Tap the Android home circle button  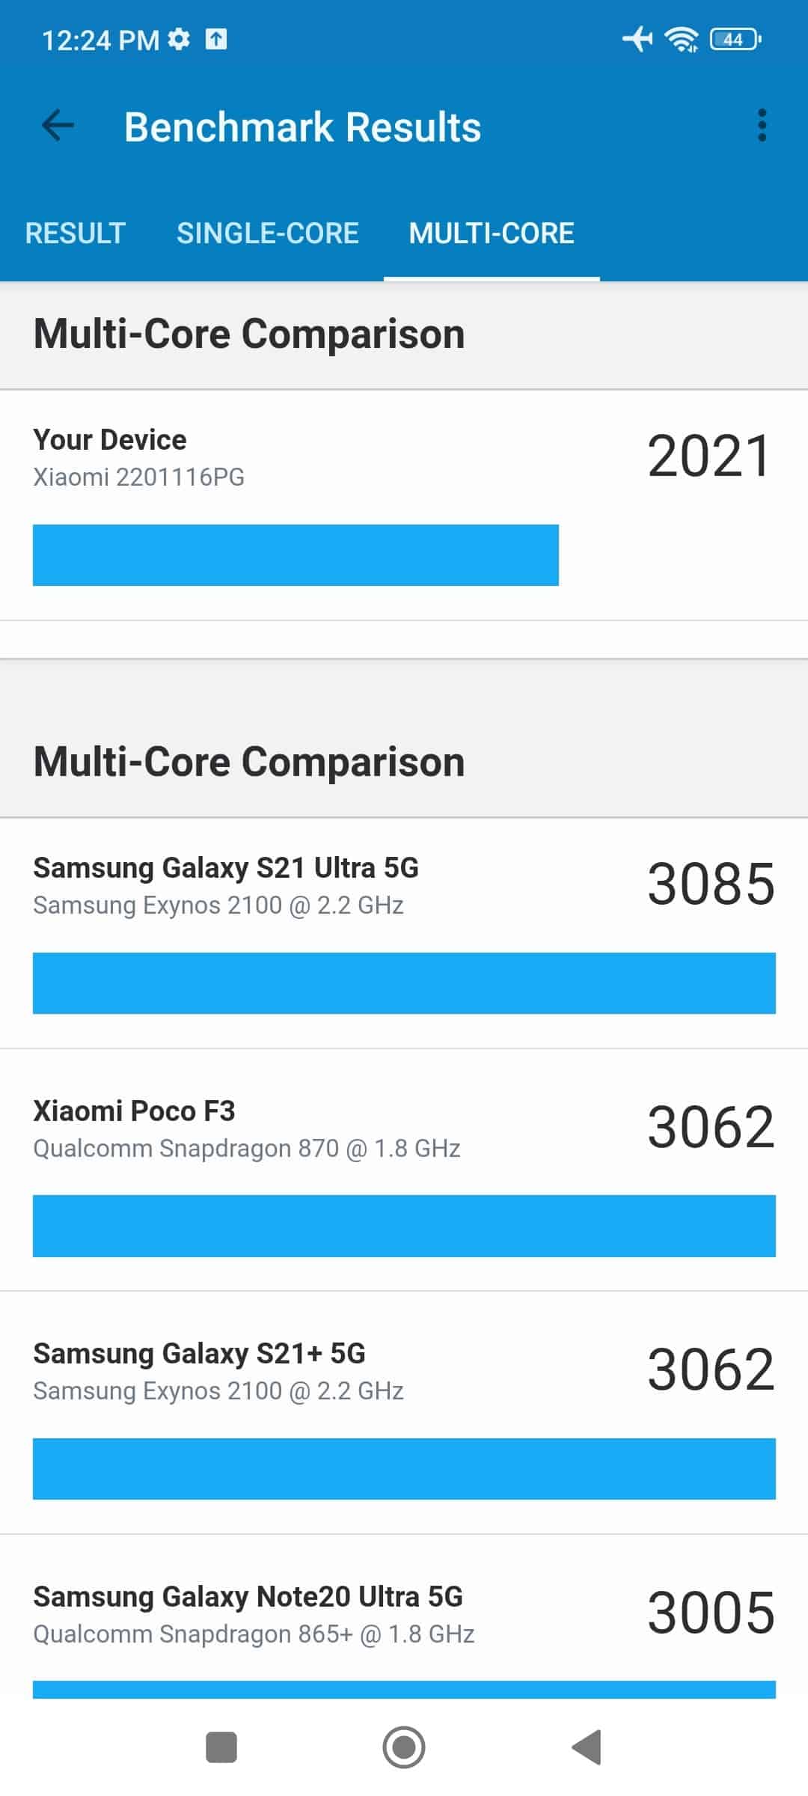coord(404,1747)
